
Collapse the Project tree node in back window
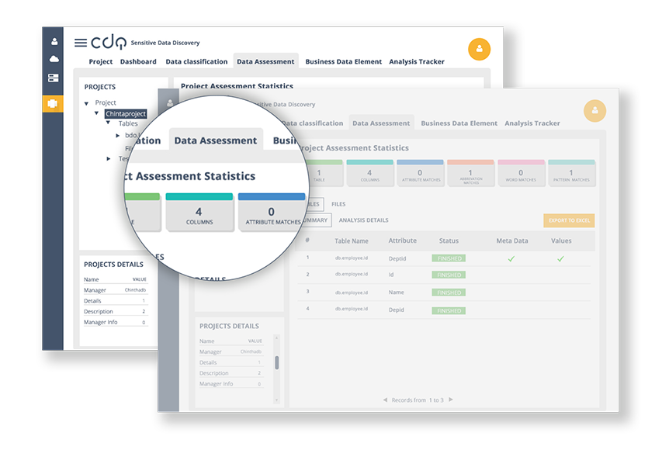(x=86, y=103)
